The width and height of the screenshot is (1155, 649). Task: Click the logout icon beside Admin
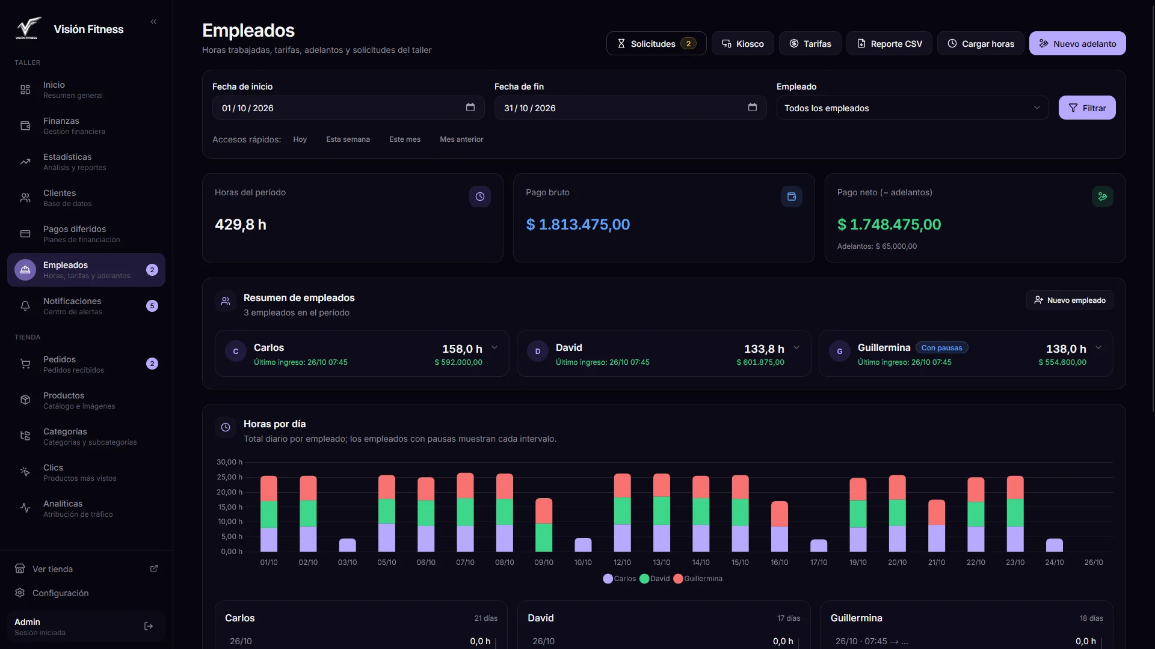coord(149,626)
